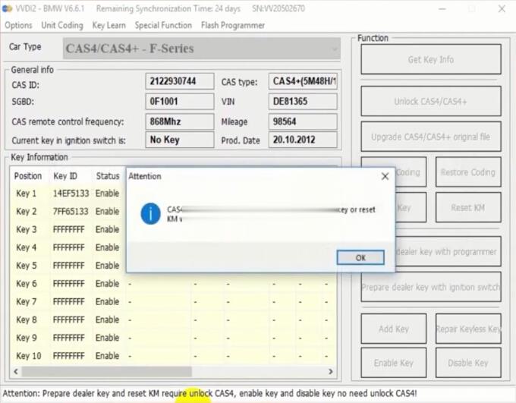
Task: Open the Flash Programmer menu
Action: 233,25
